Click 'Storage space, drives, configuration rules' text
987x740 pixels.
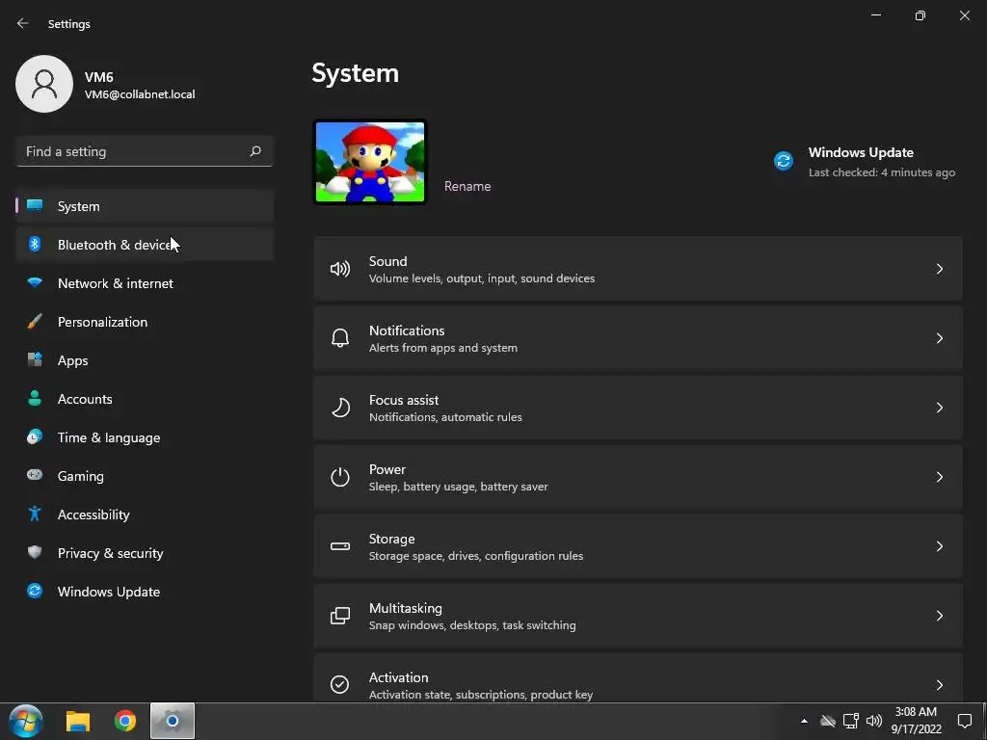point(476,556)
